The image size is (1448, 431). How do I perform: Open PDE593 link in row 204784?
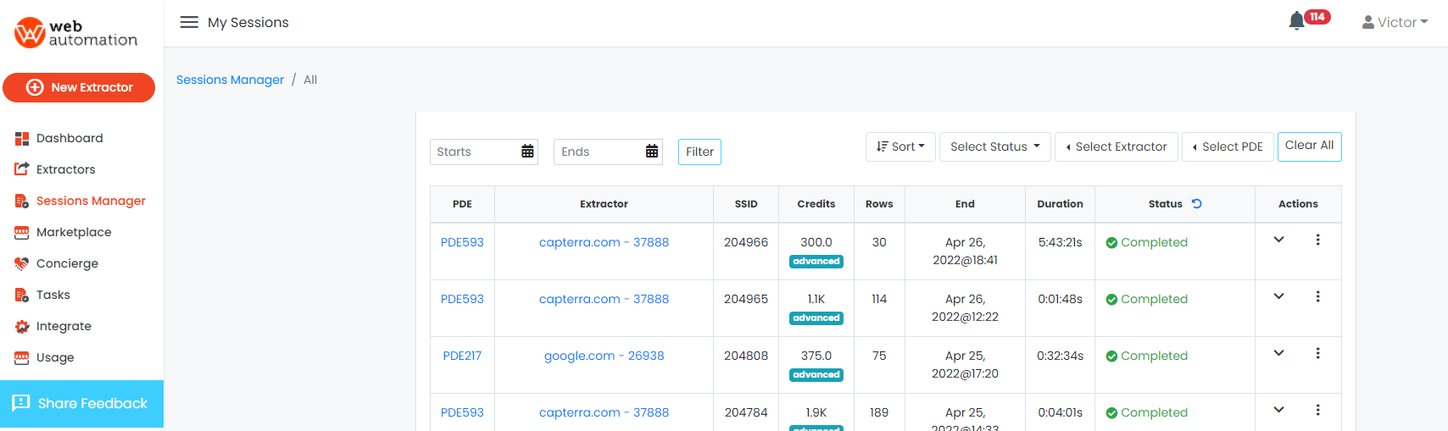coord(462,412)
